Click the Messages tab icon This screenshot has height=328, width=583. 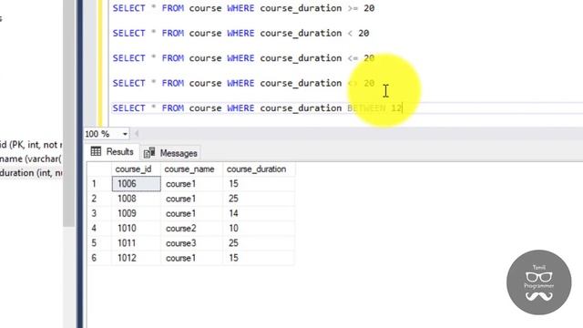click(149, 153)
